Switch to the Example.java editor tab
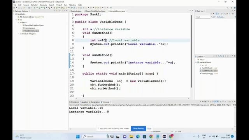 point(75,11)
